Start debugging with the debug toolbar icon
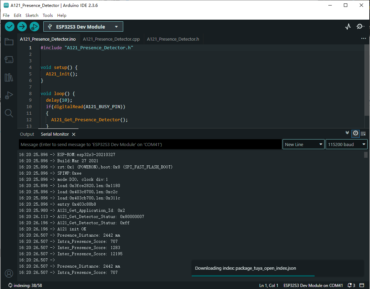Image resolution: width=370 pixels, height=289 pixels. [x=34, y=27]
